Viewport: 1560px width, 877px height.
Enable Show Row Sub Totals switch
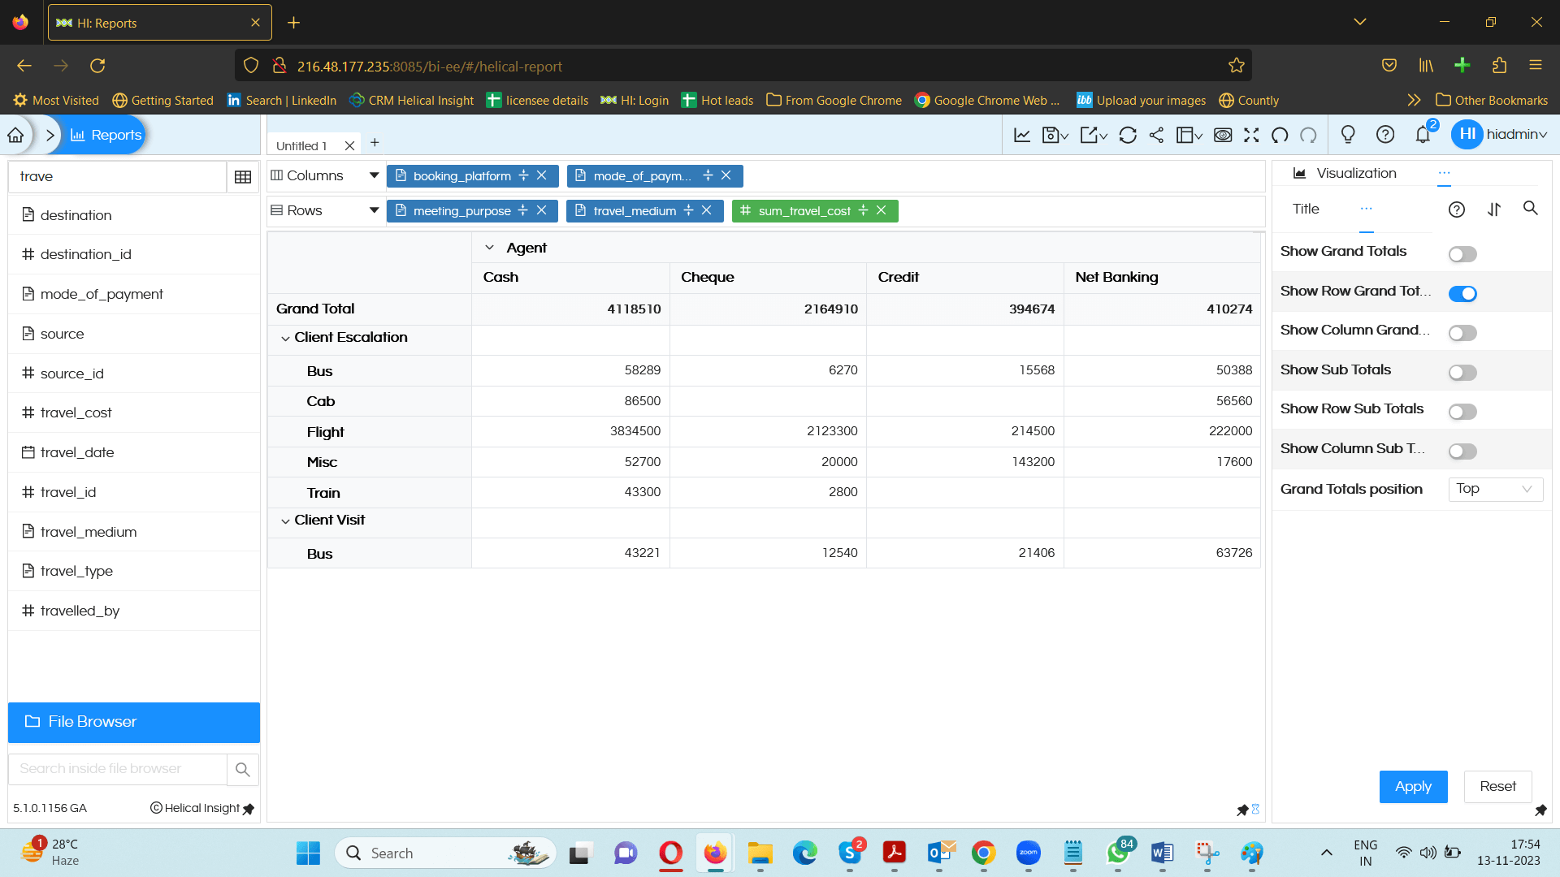(x=1462, y=412)
